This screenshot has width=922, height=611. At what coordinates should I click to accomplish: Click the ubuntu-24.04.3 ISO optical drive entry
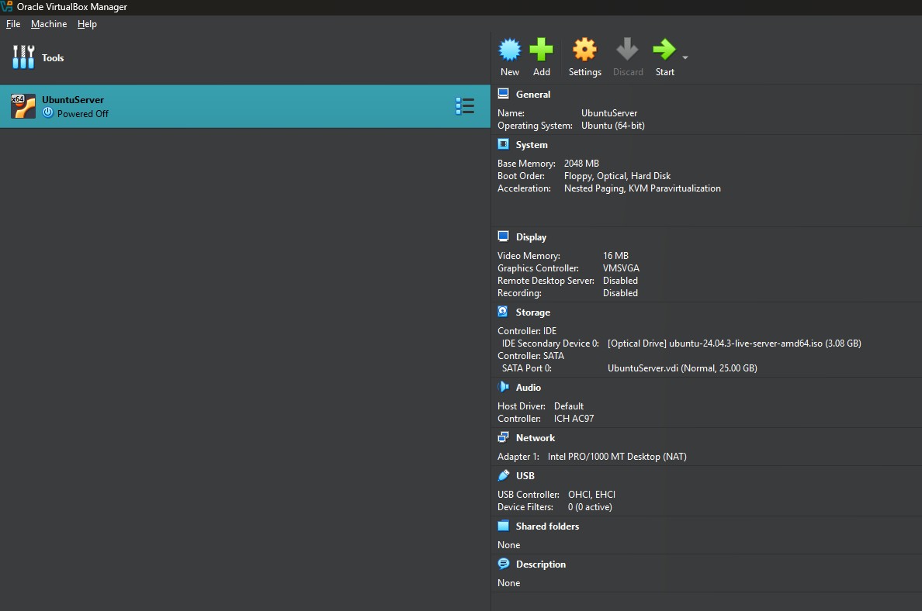[x=733, y=343]
